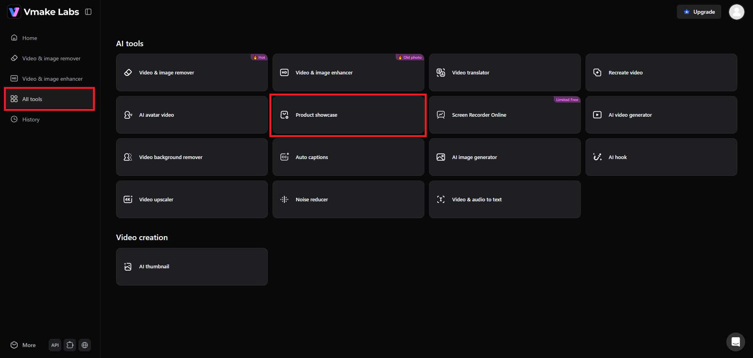Click the eraser icon on the remover card
The image size is (753, 358).
click(x=128, y=72)
